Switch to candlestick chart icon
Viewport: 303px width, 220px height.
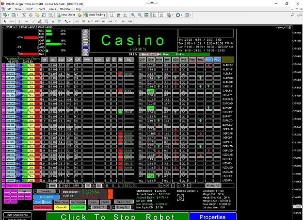point(119,15)
